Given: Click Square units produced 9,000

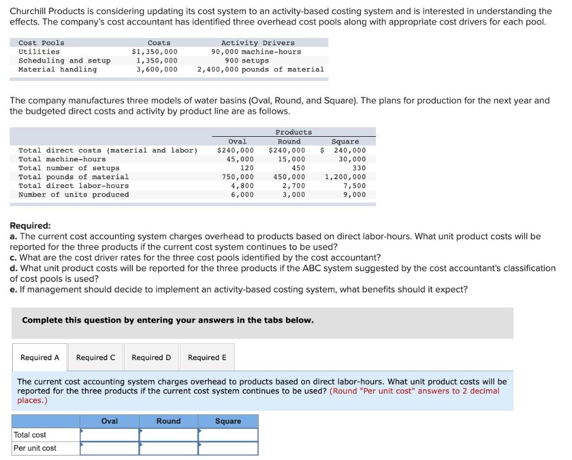Looking at the screenshot, I should (x=354, y=194).
